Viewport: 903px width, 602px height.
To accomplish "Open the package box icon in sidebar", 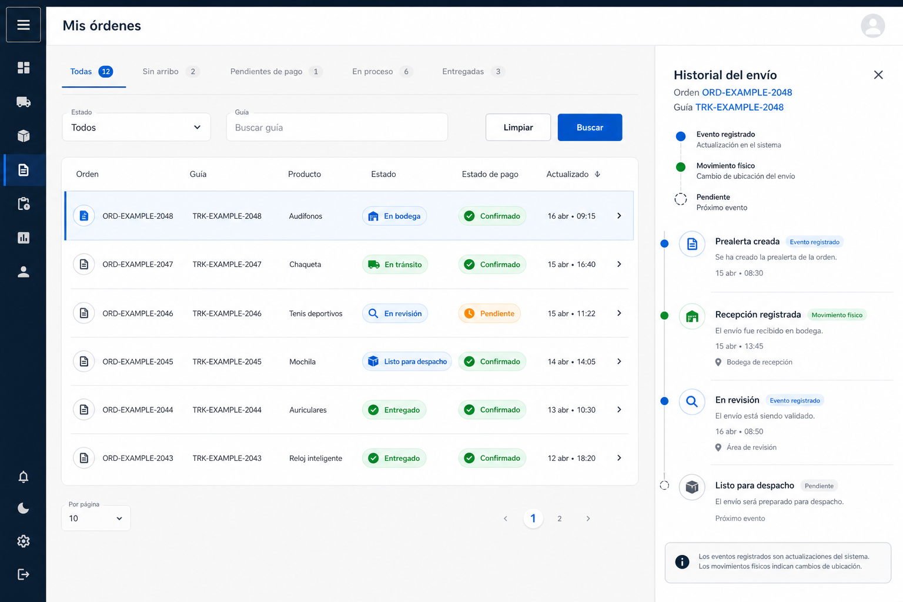I will (x=24, y=136).
